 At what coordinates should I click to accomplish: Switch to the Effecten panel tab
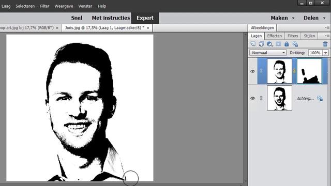(x=274, y=36)
